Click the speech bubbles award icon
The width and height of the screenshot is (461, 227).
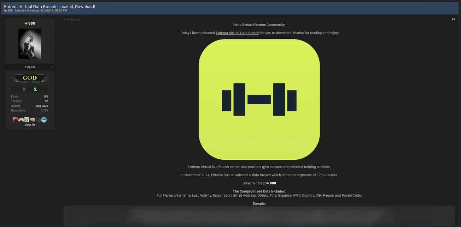click(x=38, y=119)
